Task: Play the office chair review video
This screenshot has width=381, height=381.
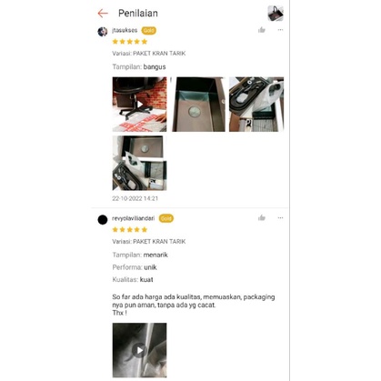Action: (x=139, y=105)
